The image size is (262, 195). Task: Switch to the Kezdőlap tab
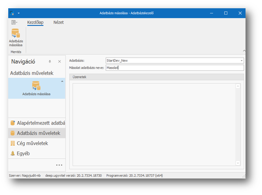(x=35, y=23)
